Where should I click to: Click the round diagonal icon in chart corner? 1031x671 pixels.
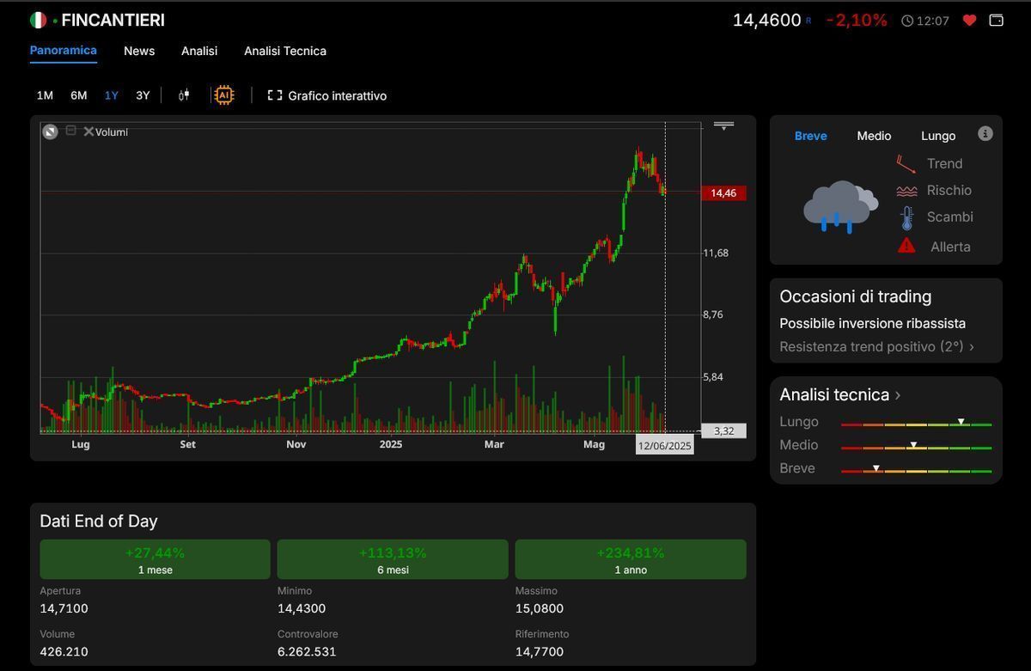(x=51, y=131)
